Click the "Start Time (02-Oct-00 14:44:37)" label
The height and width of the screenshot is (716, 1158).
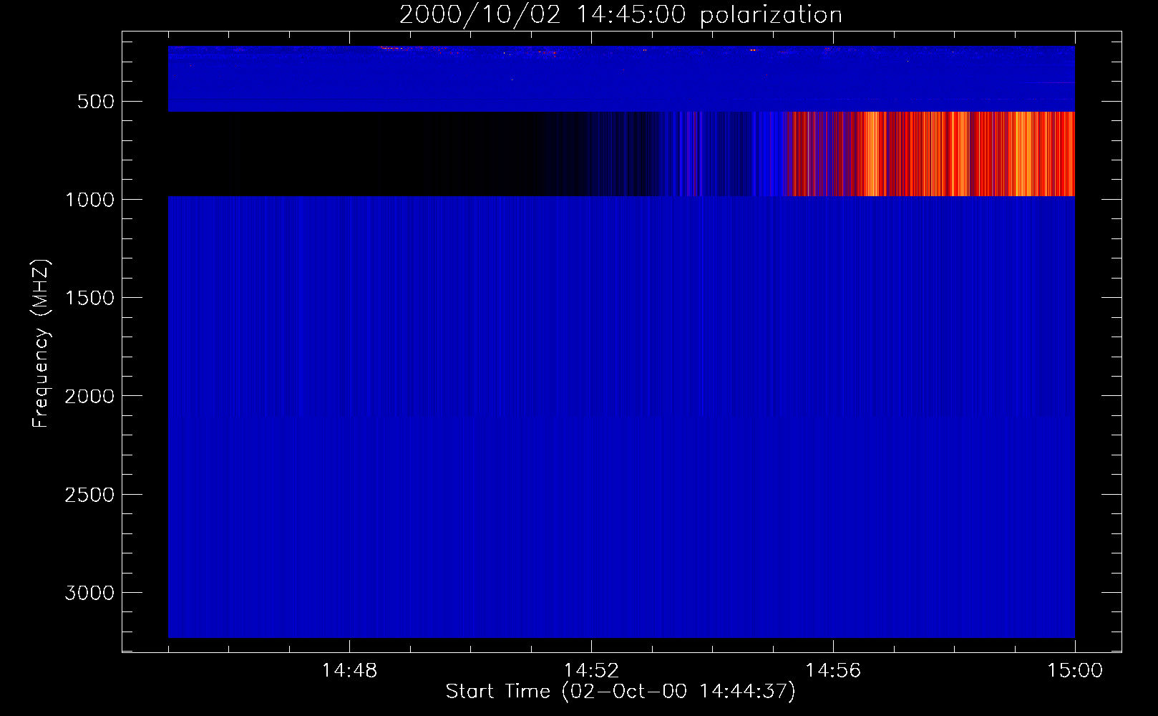(621, 692)
